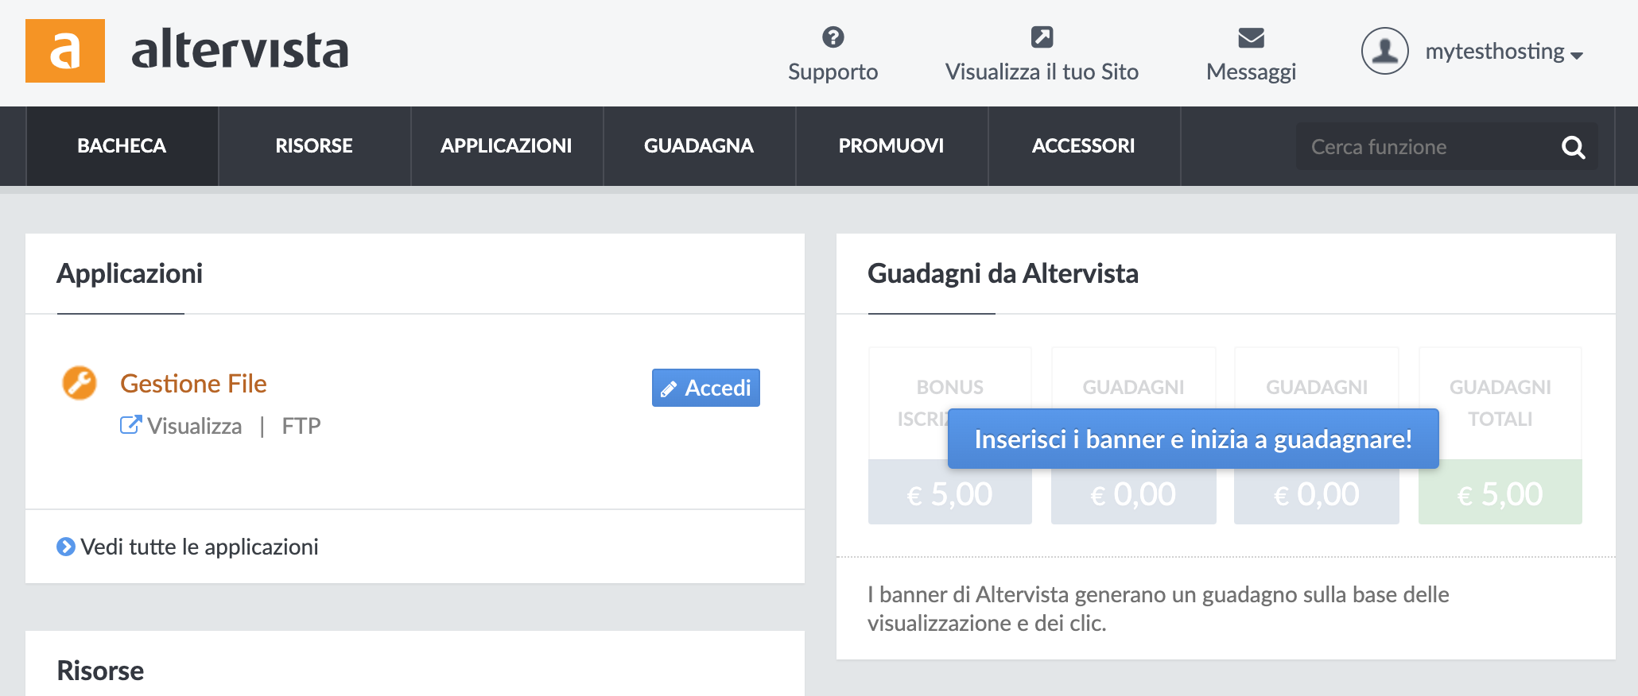
Task: Click Inserisci i banner e inizia a guadagnare
Action: [1193, 439]
